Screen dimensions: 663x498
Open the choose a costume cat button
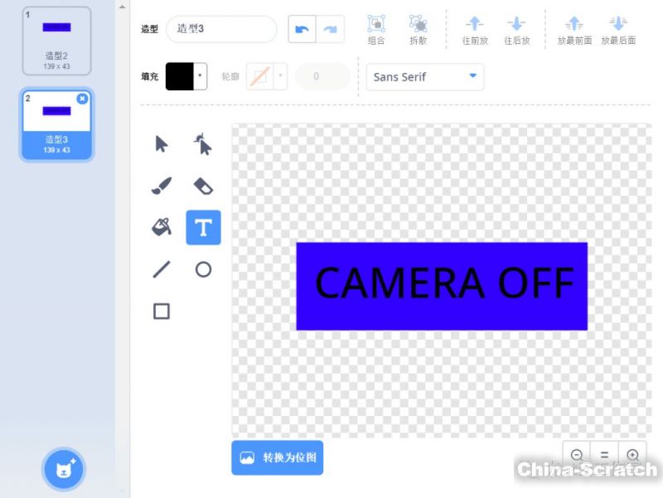pyautogui.click(x=64, y=469)
